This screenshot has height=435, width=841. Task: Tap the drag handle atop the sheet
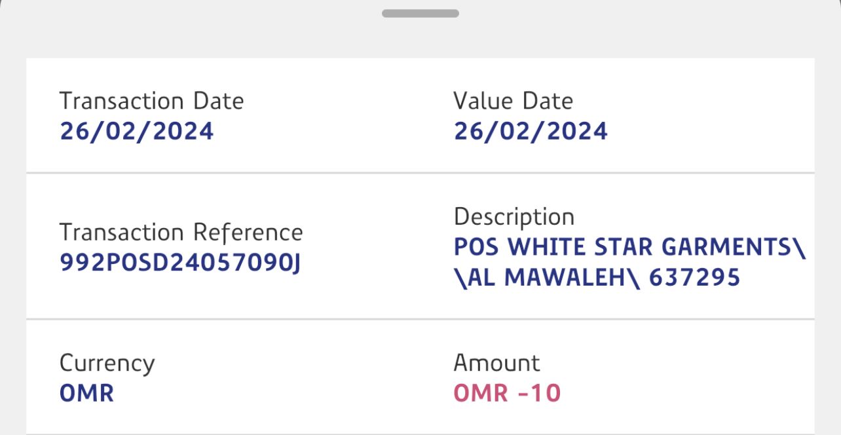pyautogui.click(x=420, y=13)
